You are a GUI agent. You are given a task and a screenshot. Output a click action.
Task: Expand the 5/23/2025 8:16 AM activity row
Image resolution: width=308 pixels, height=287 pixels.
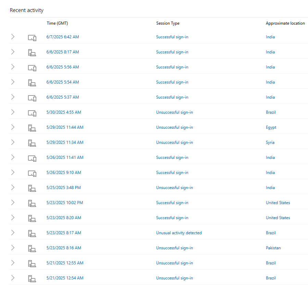[13, 248]
